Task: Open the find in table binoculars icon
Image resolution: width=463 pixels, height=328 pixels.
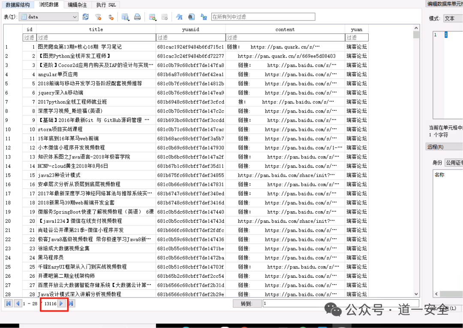Action: coord(191,17)
